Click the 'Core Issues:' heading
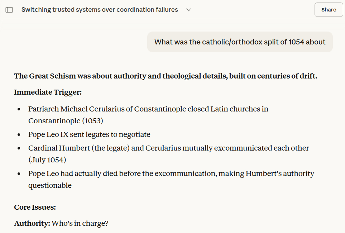Image resolution: width=345 pixels, height=233 pixels. 35,207
